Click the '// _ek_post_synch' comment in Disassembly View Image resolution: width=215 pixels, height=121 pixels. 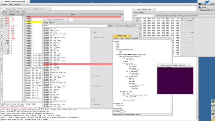tap(98, 37)
